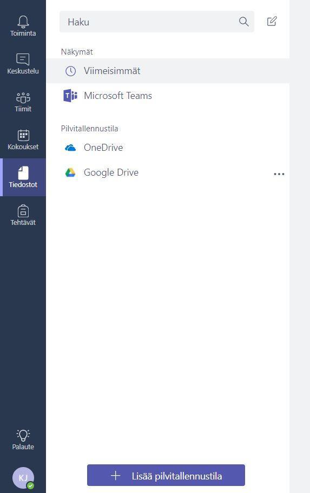
Task: Click the new chat compose icon
Action: coord(272,21)
